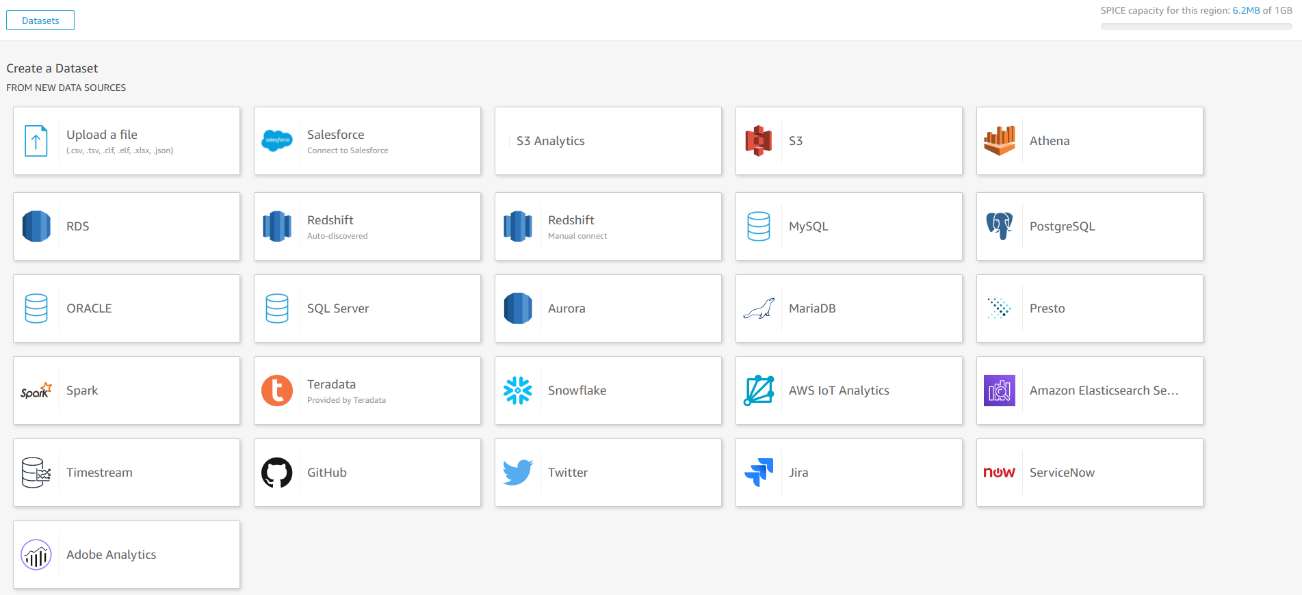The height and width of the screenshot is (595, 1302).
Task: Choose the S3 Analytics data source
Action: tap(608, 141)
